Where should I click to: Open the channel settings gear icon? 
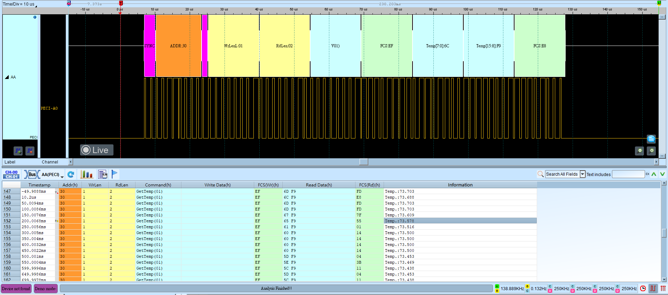(x=35, y=17)
